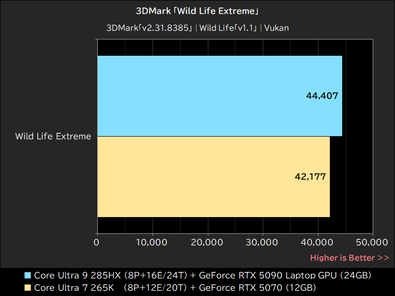
Task: Click the Vukan text in the subtitle
Action: 276,28
